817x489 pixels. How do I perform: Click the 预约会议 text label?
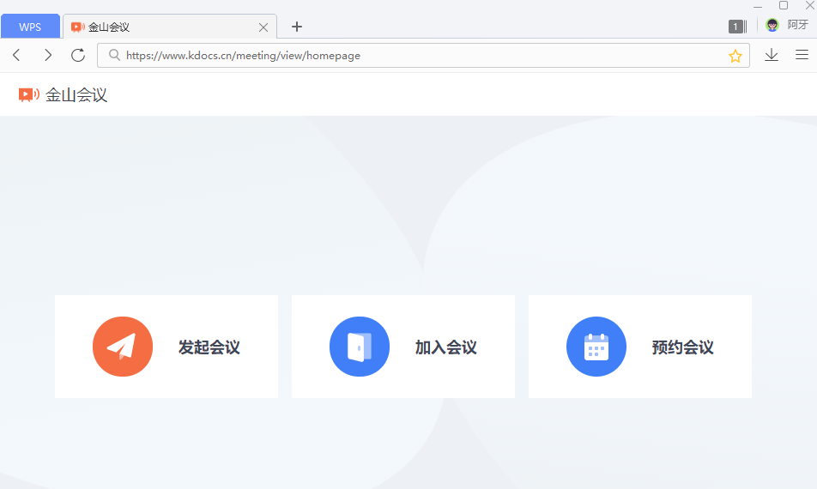[x=682, y=347]
